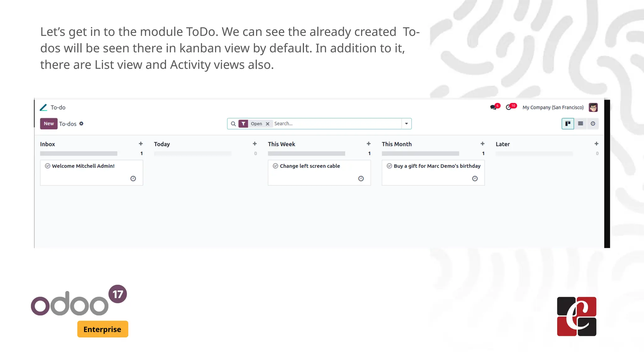The height and width of the screenshot is (362, 644).
Task: Focus the Search input field
Action: tap(336, 124)
